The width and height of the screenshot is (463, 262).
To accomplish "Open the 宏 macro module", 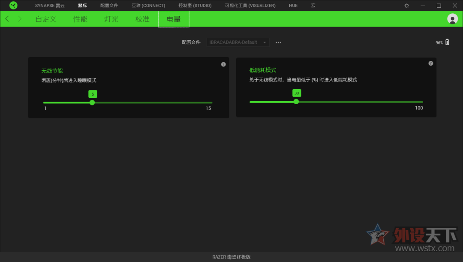I will tap(313, 6).
